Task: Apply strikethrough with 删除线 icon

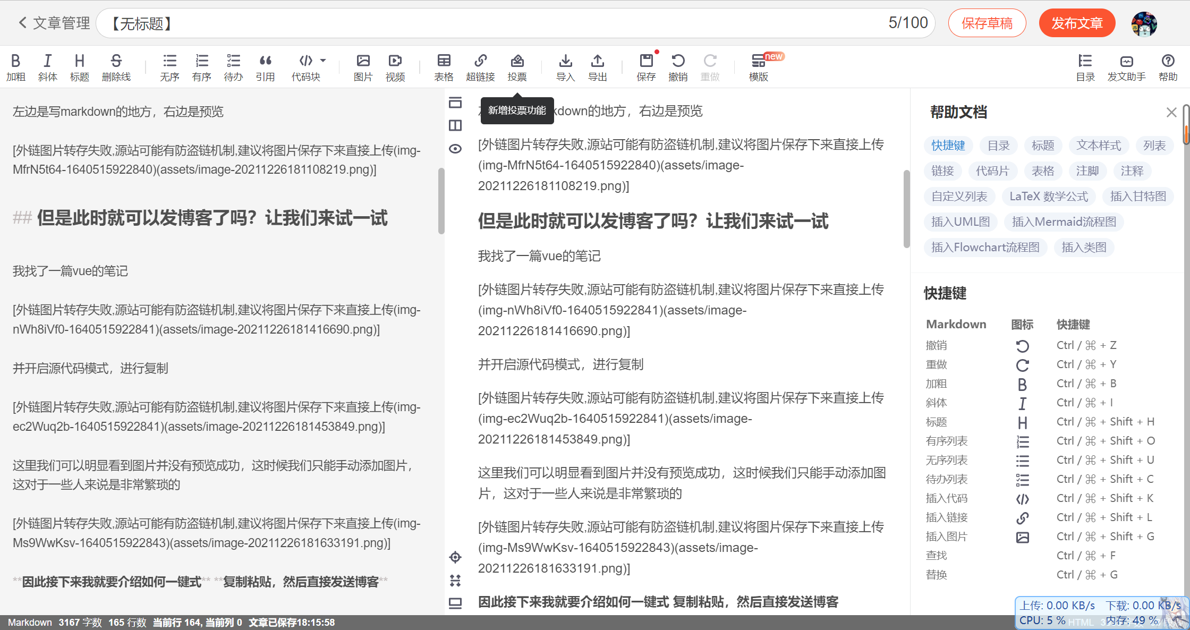Action: [116, 67]
